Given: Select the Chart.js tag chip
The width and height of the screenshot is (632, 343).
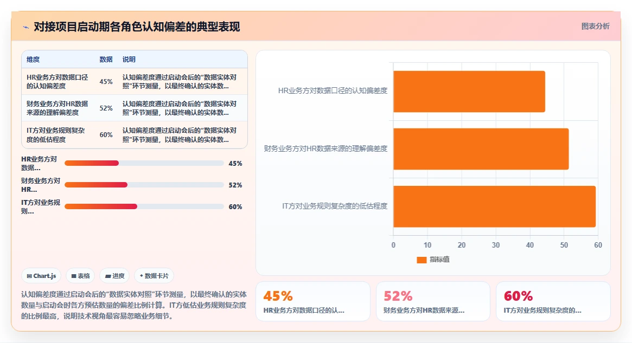Looking at the screenshot, I should (x=41, y=276).
